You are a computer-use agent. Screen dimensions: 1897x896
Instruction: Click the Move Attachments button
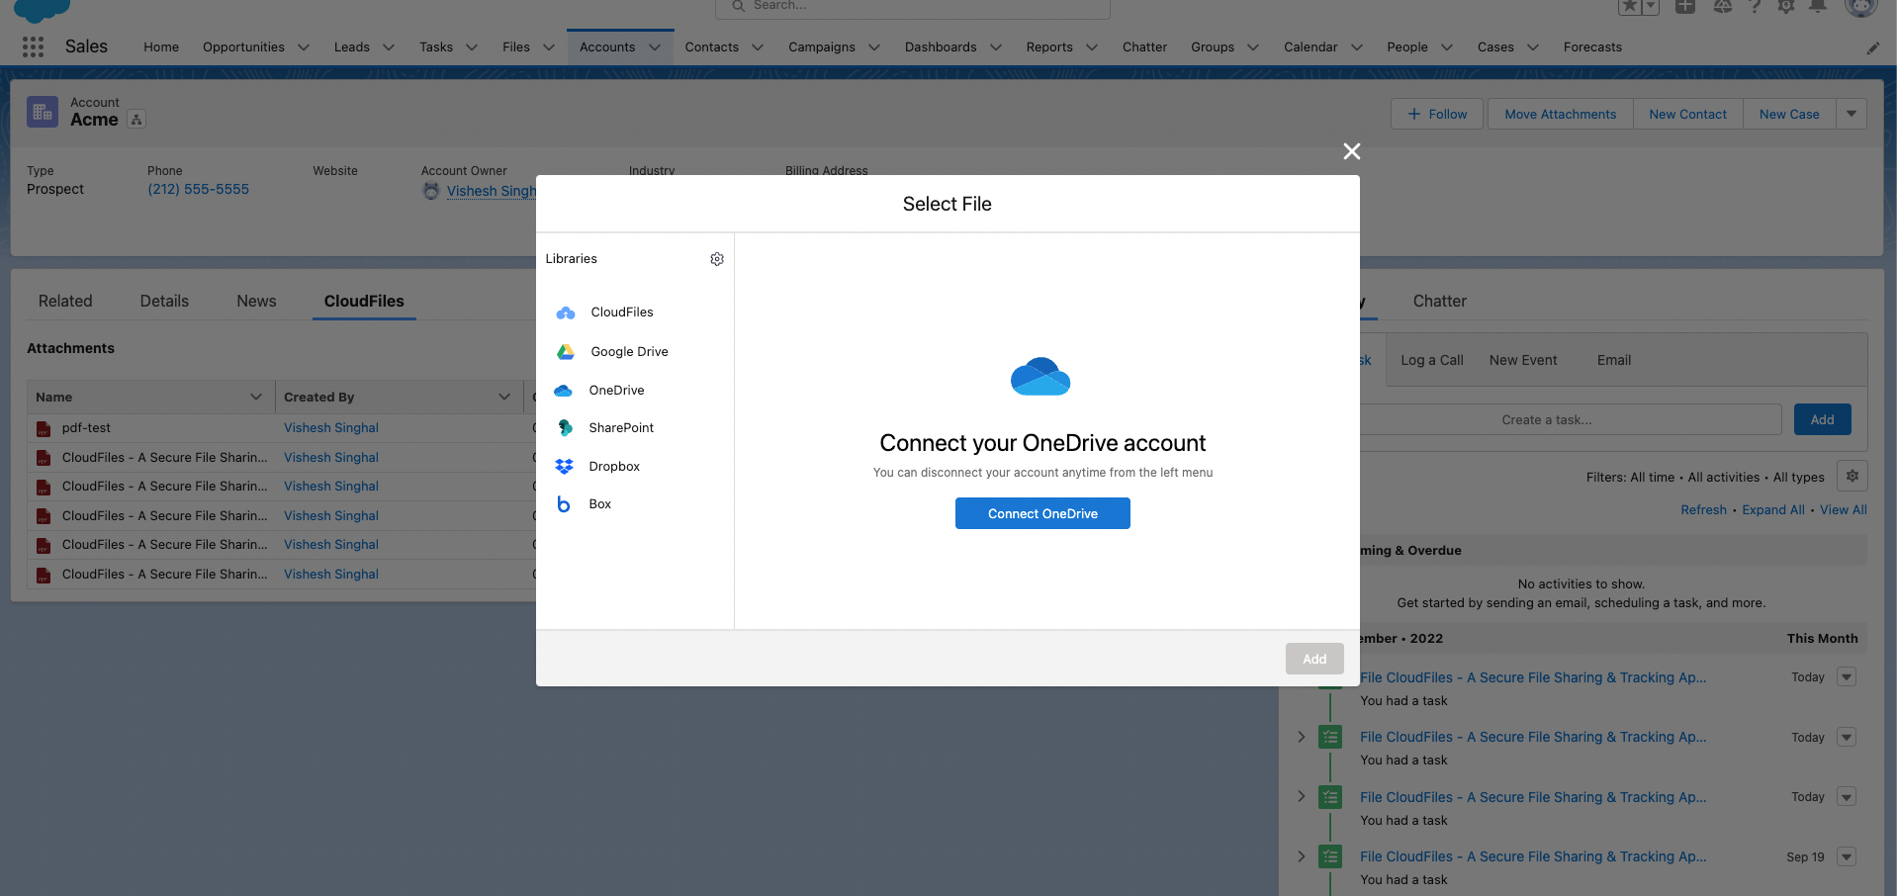[1560, 115]
